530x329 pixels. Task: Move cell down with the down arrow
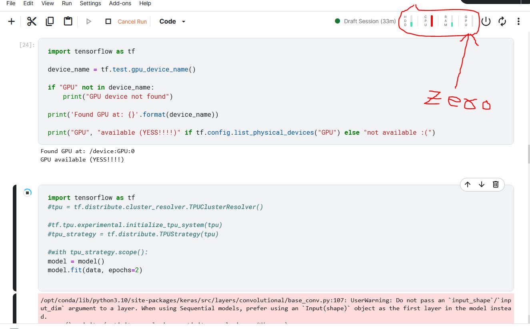coord(482,184)
